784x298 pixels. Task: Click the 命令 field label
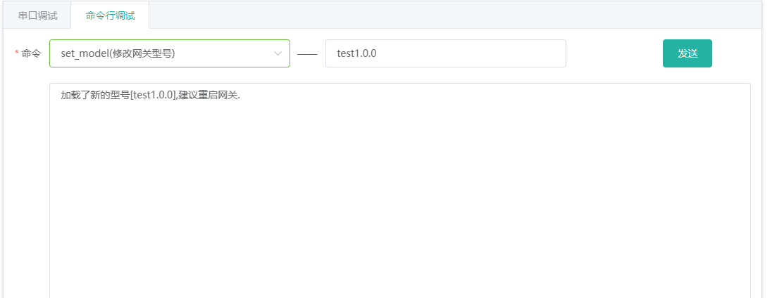click(31, 53)
